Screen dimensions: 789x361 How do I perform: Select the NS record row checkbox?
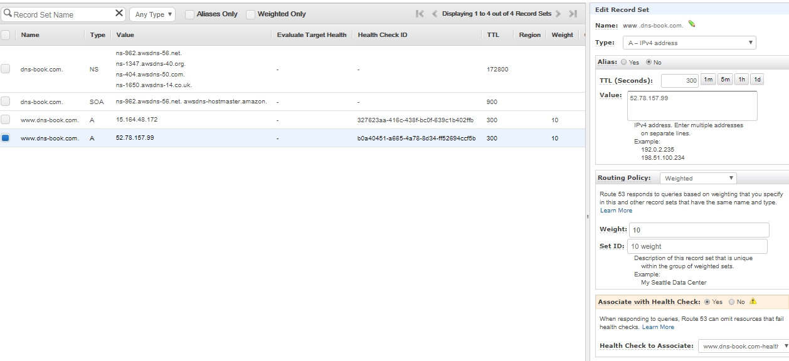(6, 68)
